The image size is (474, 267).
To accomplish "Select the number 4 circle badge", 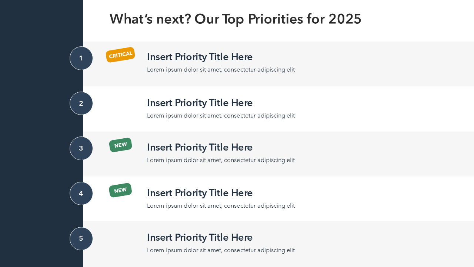I will click(x=81, y=194).
